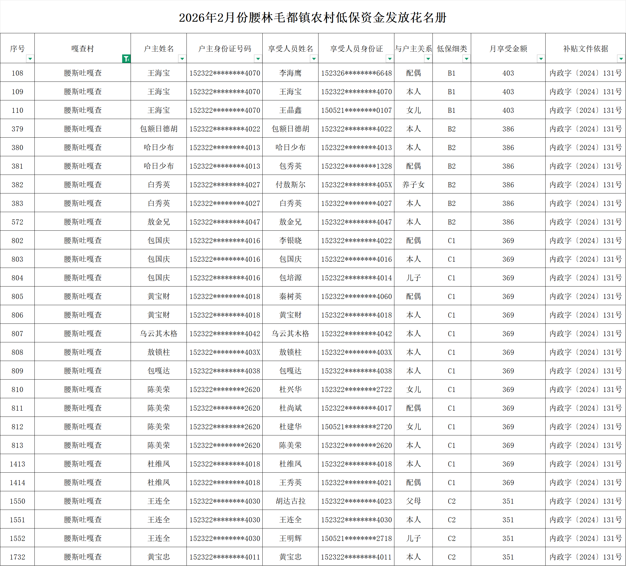Open the 序号 column filter dropdown
This screenshot has width=626, height=566.
coord(30,59)
